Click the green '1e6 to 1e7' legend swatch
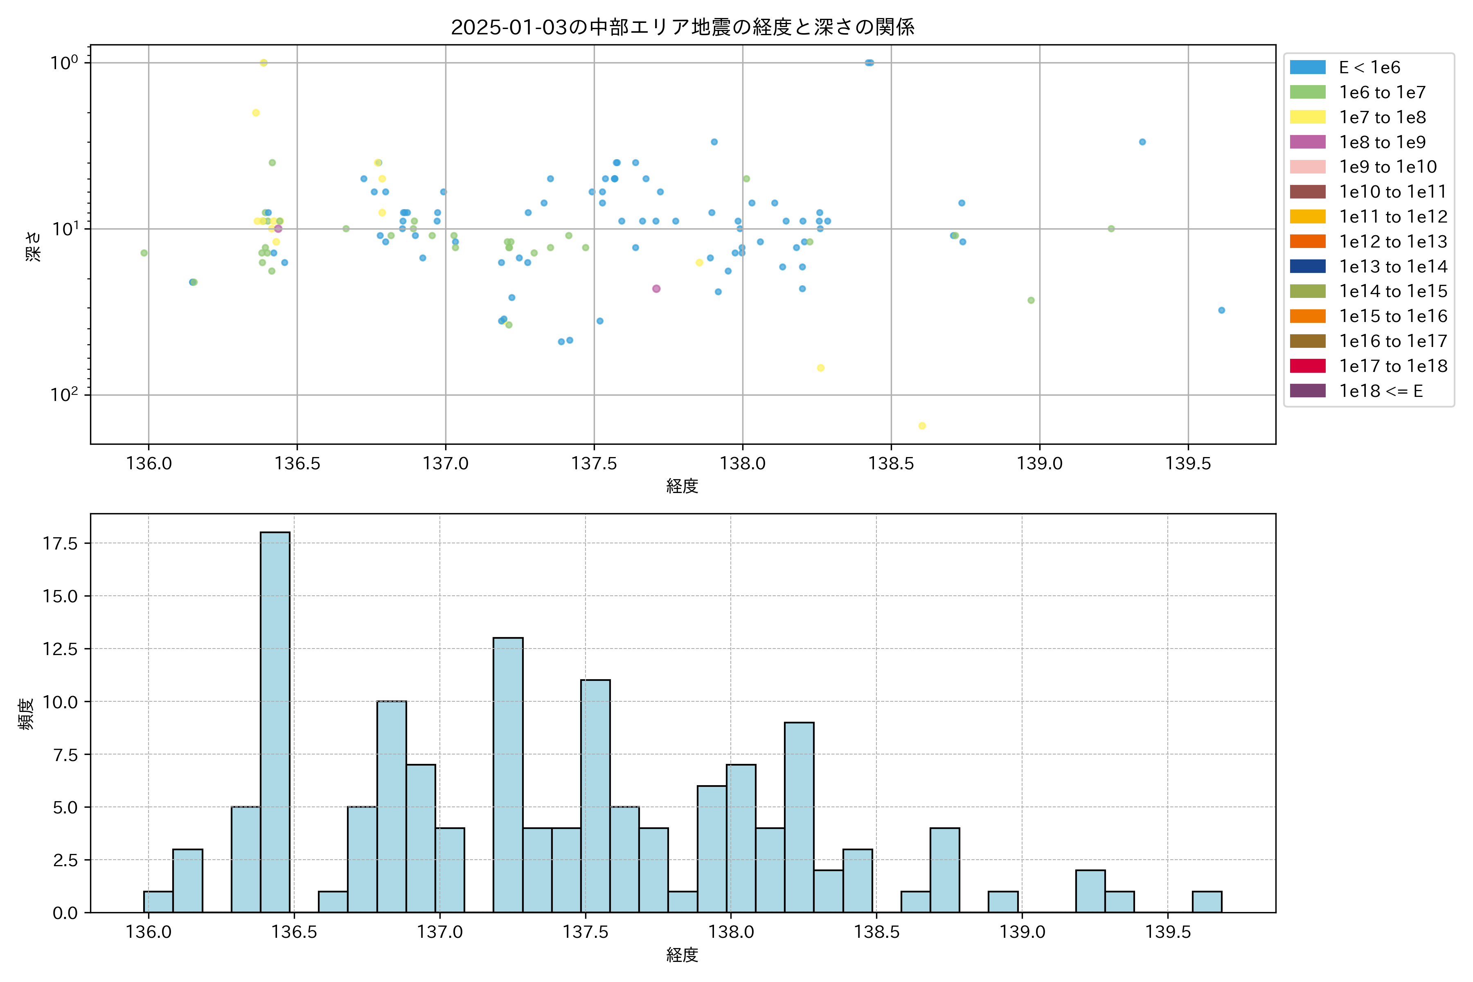This screenshot has width=1473, height=982. point(1308,93)
